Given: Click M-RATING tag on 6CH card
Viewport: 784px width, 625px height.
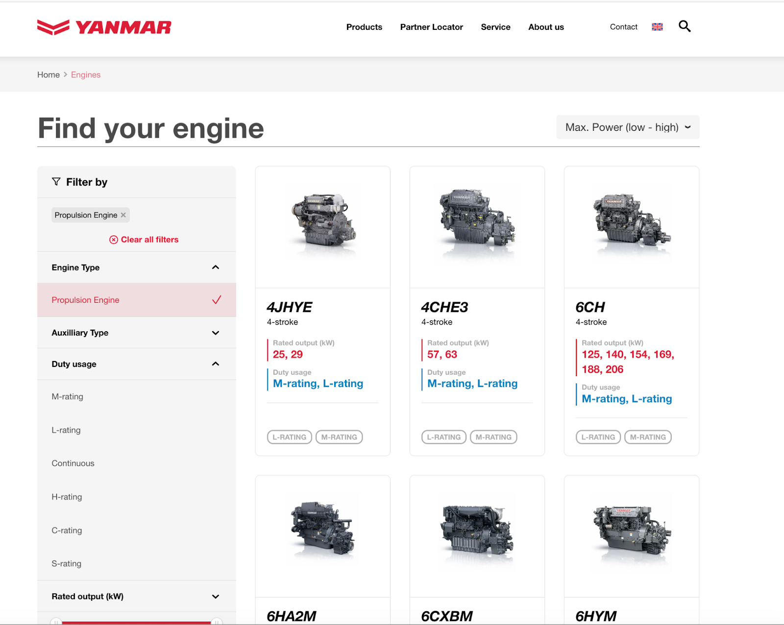Looking at the screenshot, I should tap(648, 437).
